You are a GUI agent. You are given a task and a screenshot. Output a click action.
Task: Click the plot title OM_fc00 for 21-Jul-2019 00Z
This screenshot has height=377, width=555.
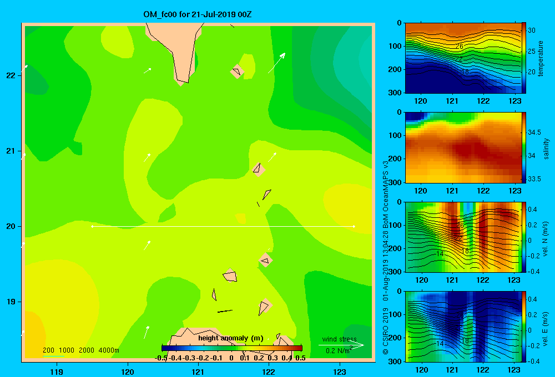(197, 14)
